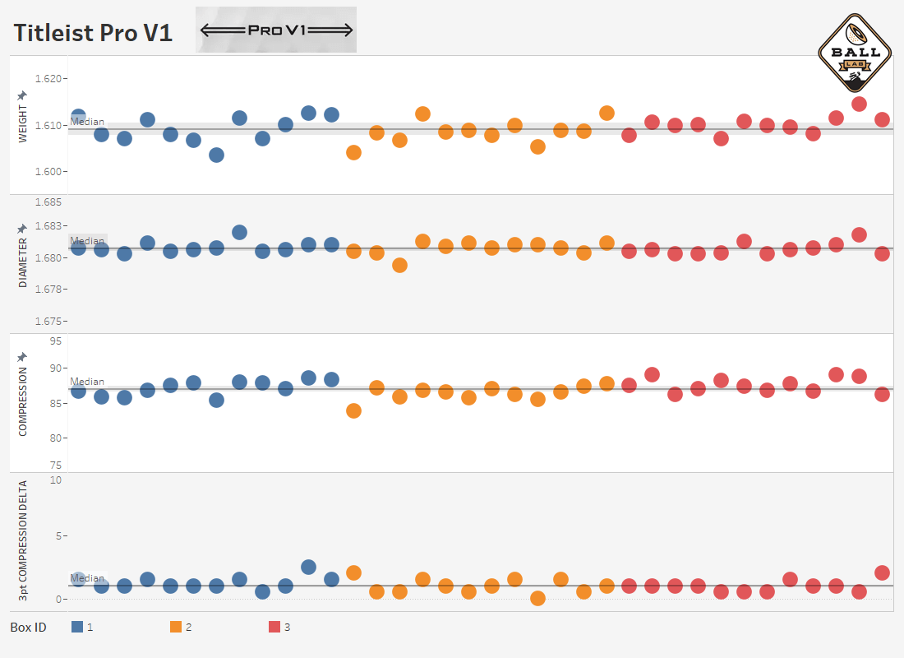Highlight Box ID legend label 2

(189, 627)
